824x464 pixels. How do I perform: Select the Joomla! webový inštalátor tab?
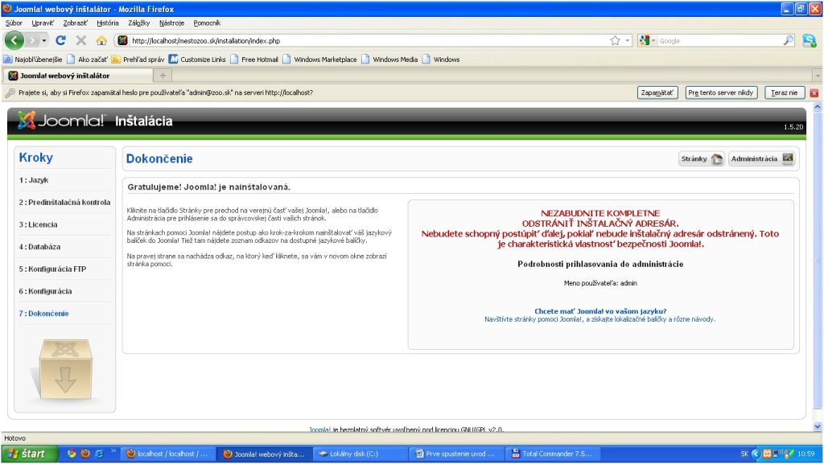(x=78, y=76)
